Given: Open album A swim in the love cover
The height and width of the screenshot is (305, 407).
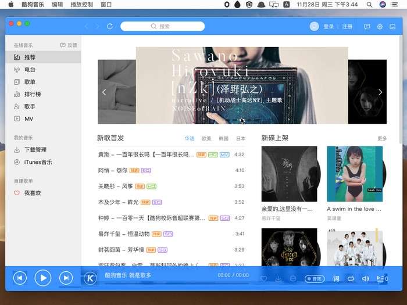Looking at the screenshot, I should click(355, 174).
